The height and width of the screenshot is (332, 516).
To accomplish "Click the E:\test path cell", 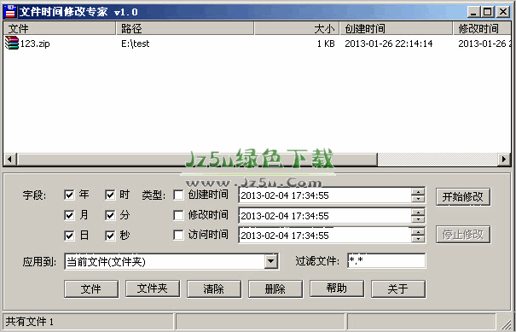I will [x=136, y=44].
